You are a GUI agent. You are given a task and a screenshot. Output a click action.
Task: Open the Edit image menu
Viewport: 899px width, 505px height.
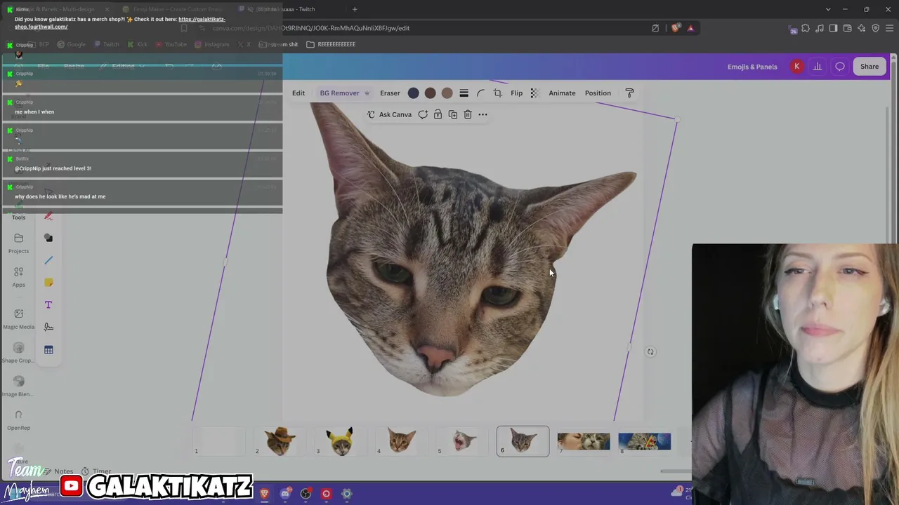click(298, 93)
